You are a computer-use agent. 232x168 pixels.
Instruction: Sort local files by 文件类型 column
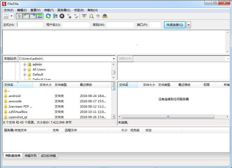click(66, 85)
